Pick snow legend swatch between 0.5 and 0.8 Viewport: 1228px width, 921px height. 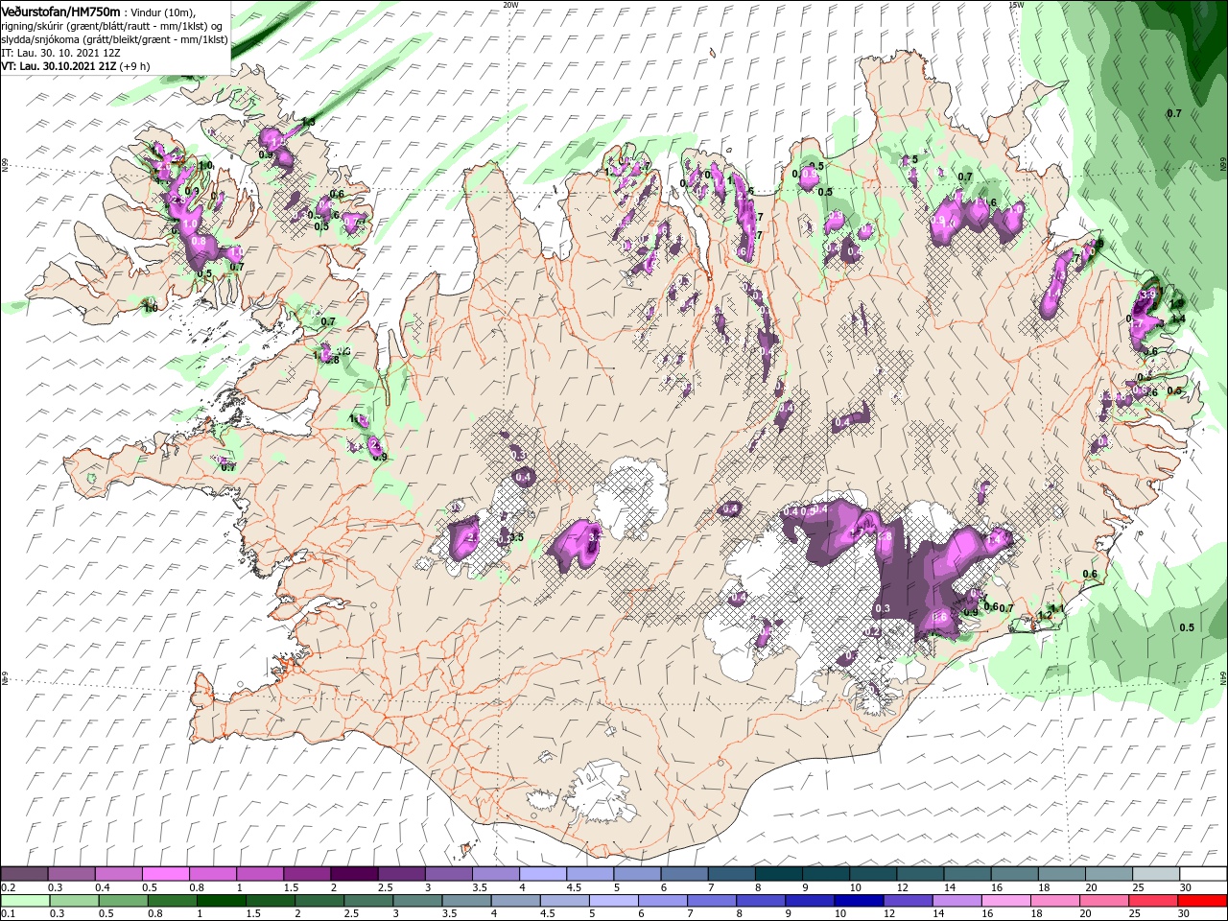coord(165,873)
